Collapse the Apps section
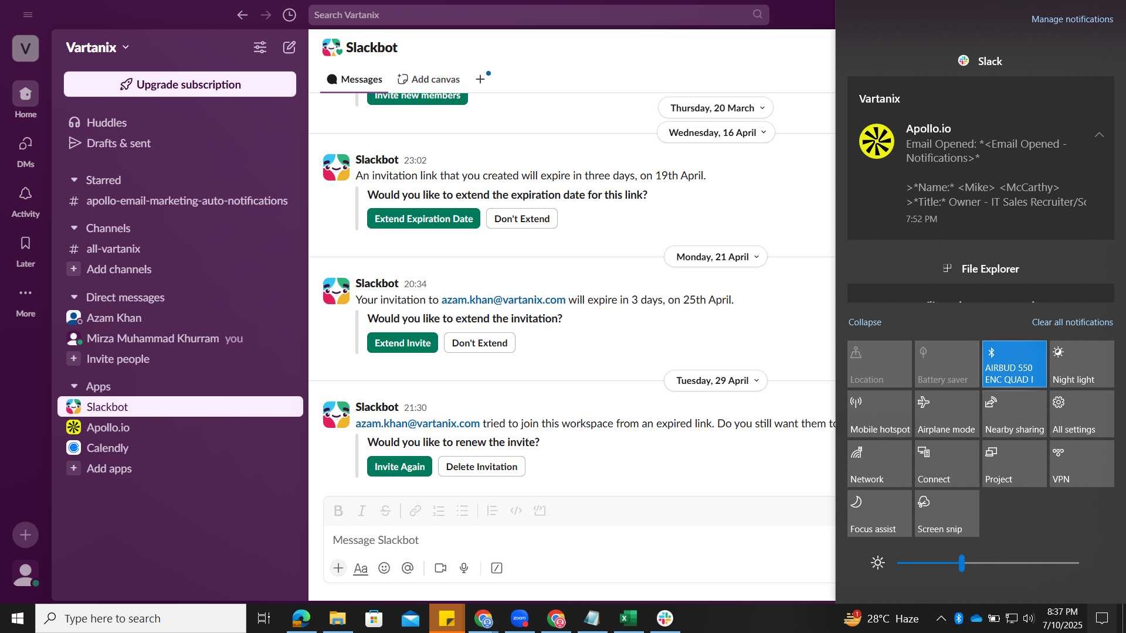This screenshot has height=633, width=1126. (74, 386)
